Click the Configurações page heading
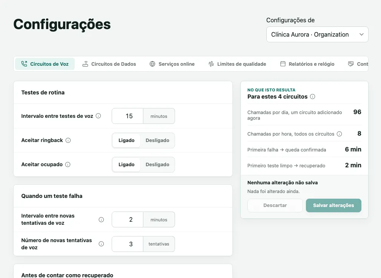Viewport: 381px width, 278px height. click(x=62, y=24)
